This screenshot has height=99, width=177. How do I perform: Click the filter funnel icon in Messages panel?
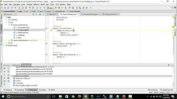pyautogui.click(x=8, y=81)
